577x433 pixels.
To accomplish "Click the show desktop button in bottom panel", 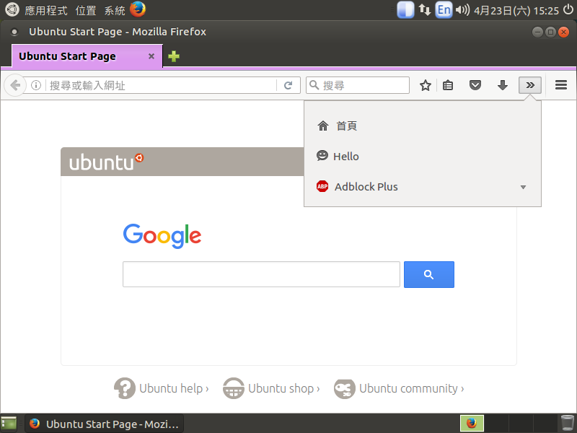I will [x=9, y=424].
